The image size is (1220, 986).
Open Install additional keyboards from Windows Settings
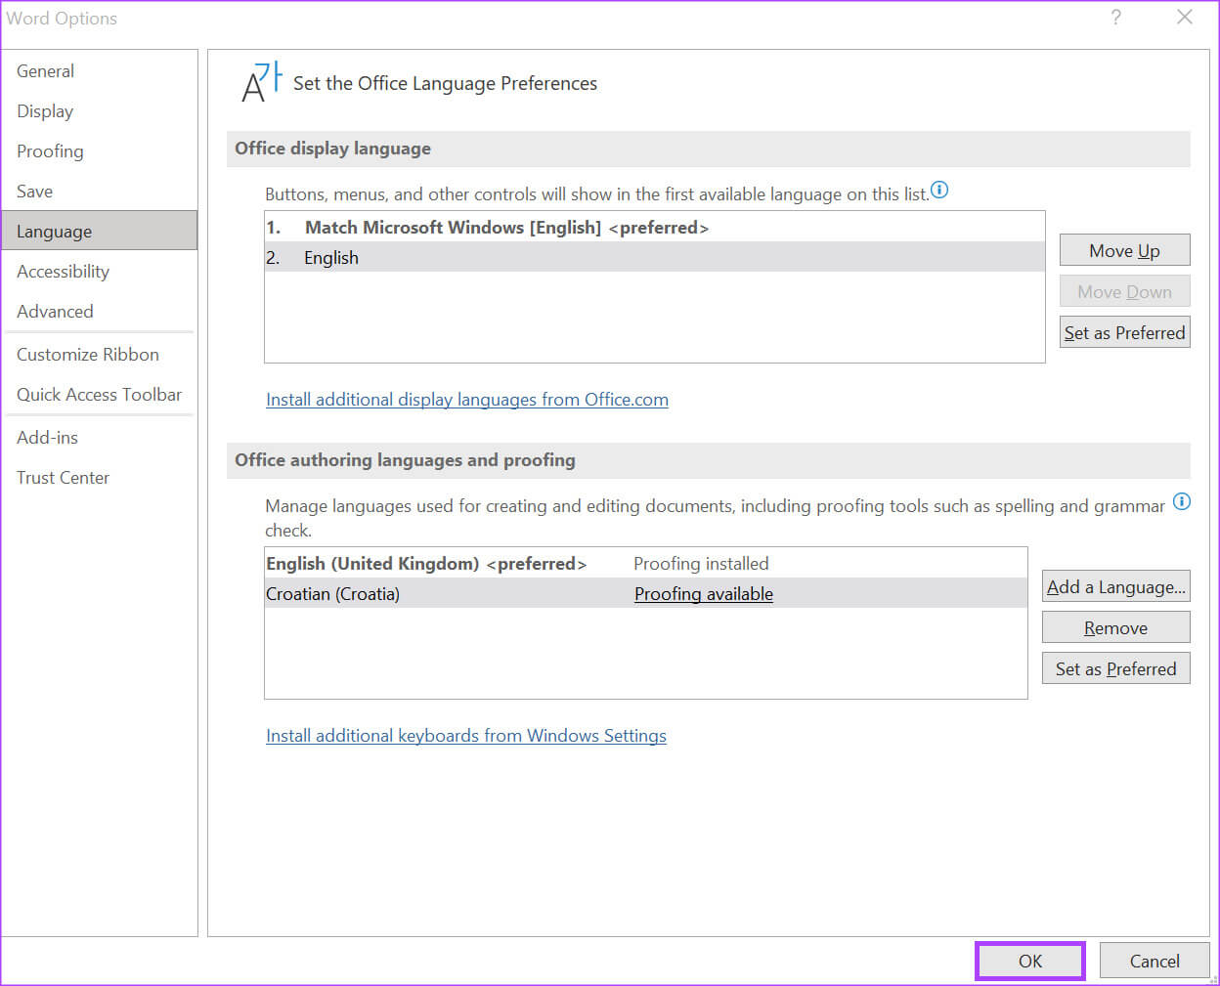coord(466,736)
